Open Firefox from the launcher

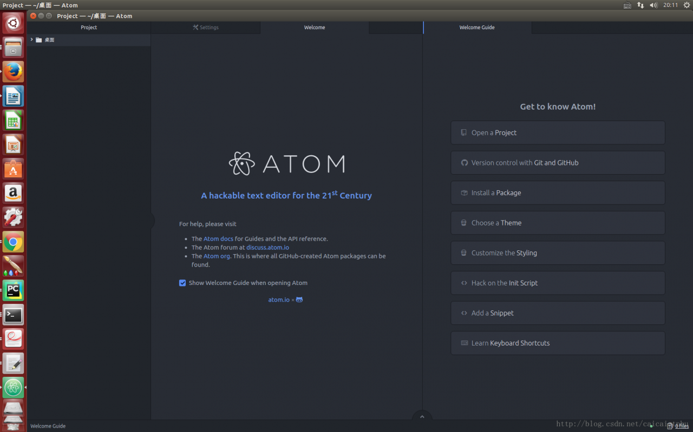coord(13,71)
